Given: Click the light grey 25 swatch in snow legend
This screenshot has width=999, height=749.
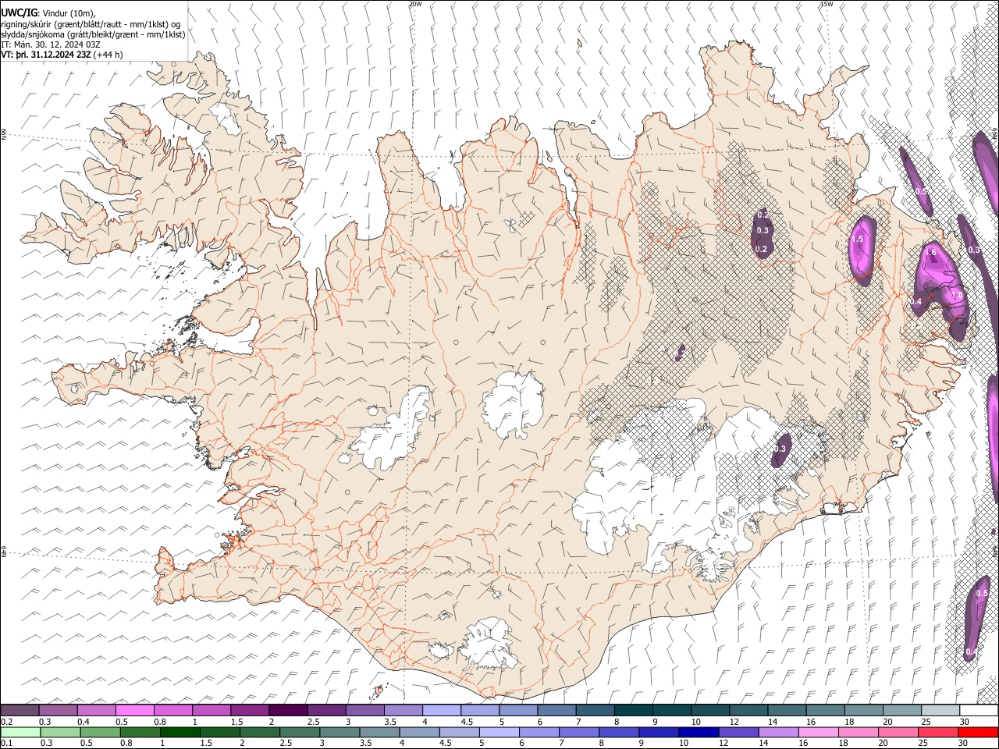Looking at the screenshot, I should tap(941, 710).
